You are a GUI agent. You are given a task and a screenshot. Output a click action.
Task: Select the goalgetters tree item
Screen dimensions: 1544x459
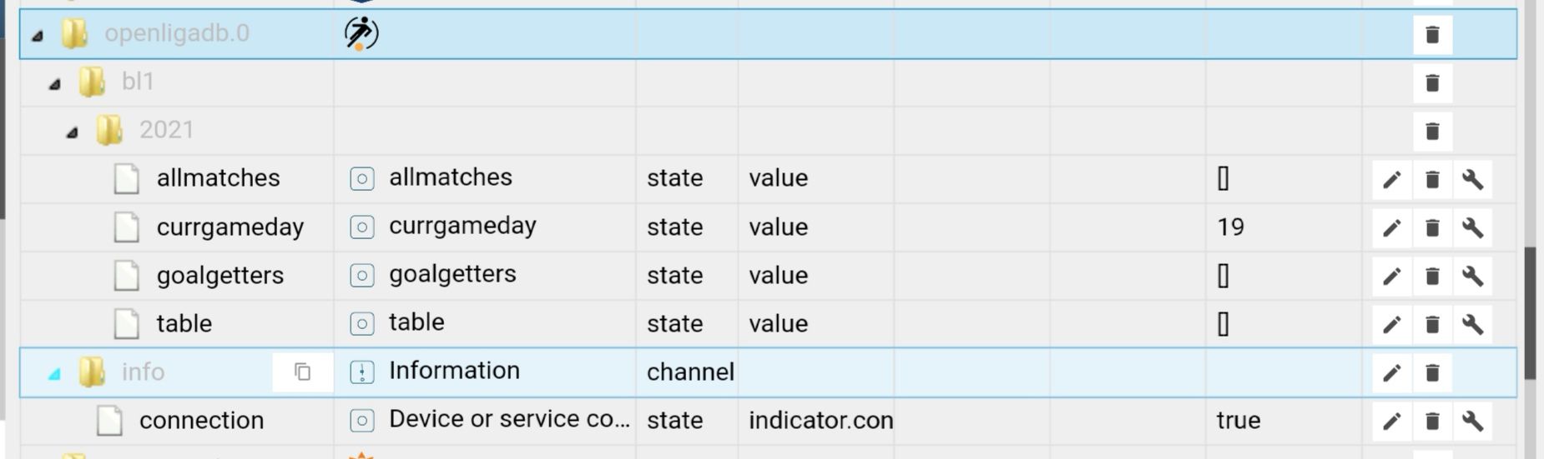tap(219, 276)
